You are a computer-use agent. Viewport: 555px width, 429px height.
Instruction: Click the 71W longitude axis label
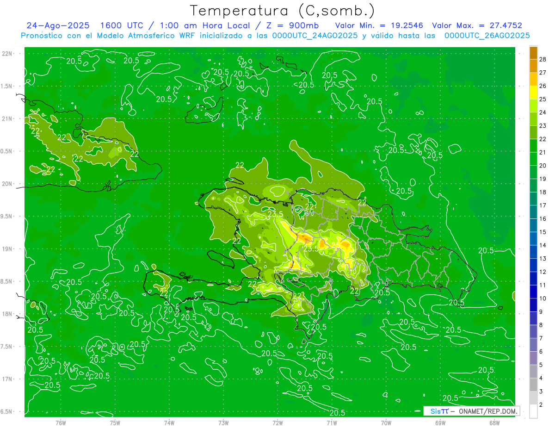click(x=332, y=423)
